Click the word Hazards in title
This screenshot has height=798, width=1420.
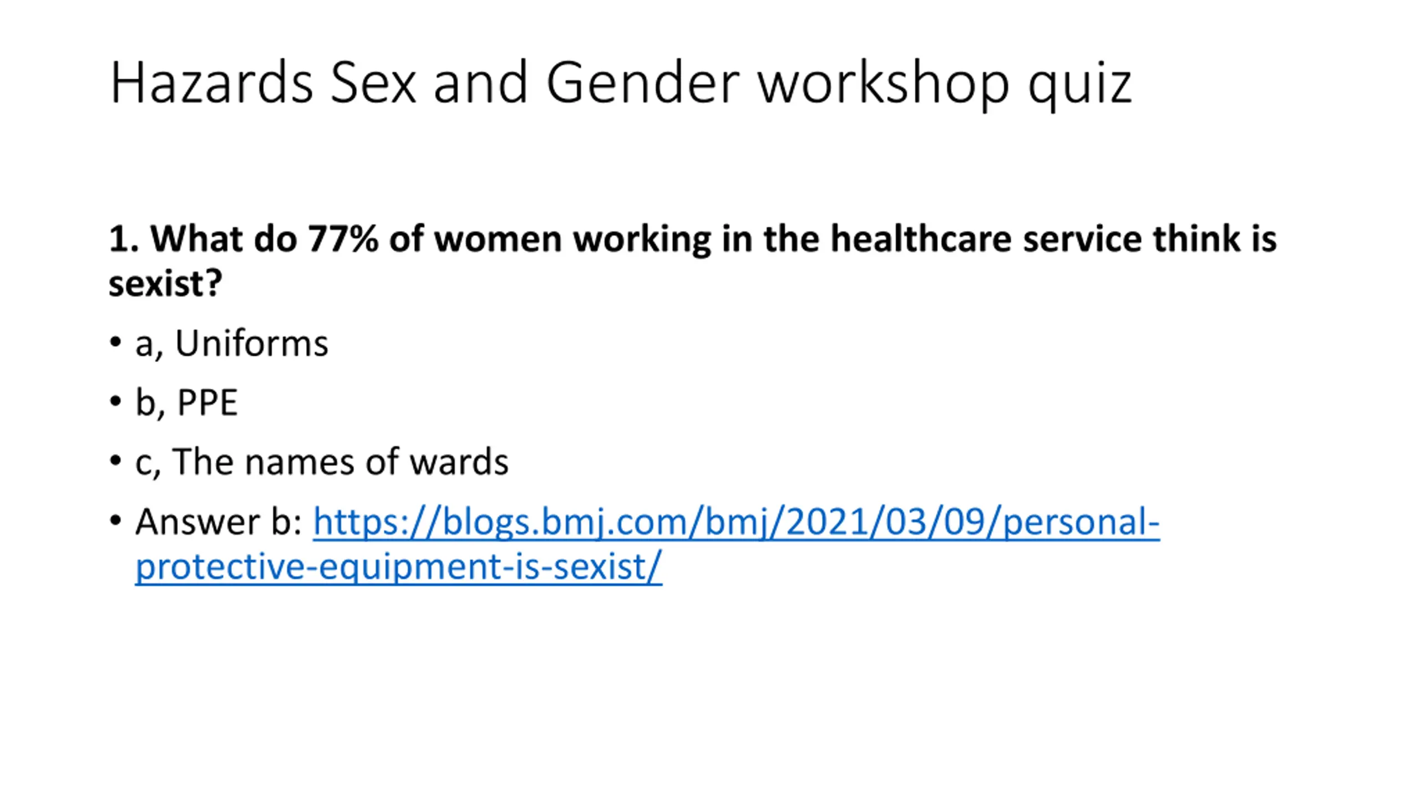tap(212, 83)
